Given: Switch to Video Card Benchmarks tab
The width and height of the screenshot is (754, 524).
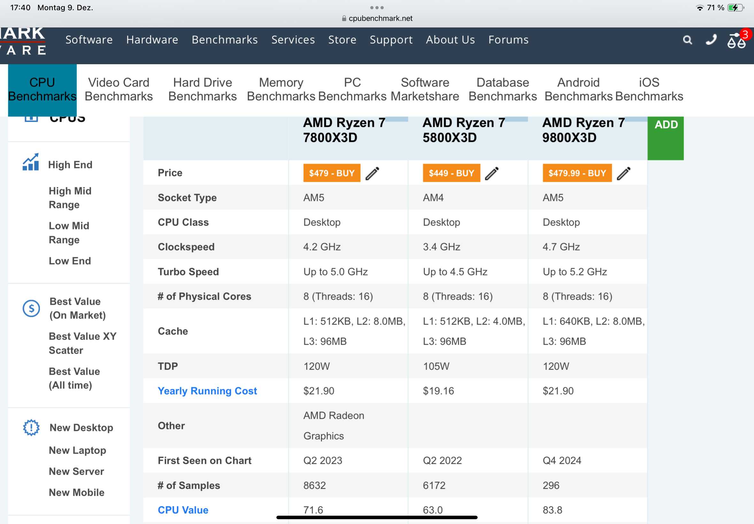Looking at the screenshot, I should tap(119, 89).
